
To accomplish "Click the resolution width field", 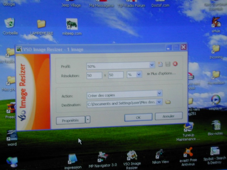I will (x=94, y=75).
